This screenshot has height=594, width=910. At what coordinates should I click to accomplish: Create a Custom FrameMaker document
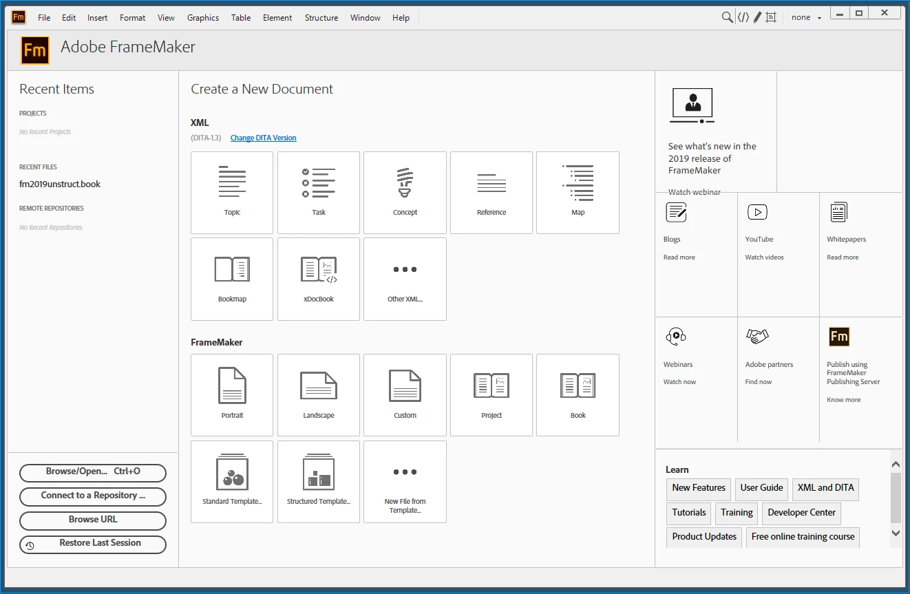[405, 395]
